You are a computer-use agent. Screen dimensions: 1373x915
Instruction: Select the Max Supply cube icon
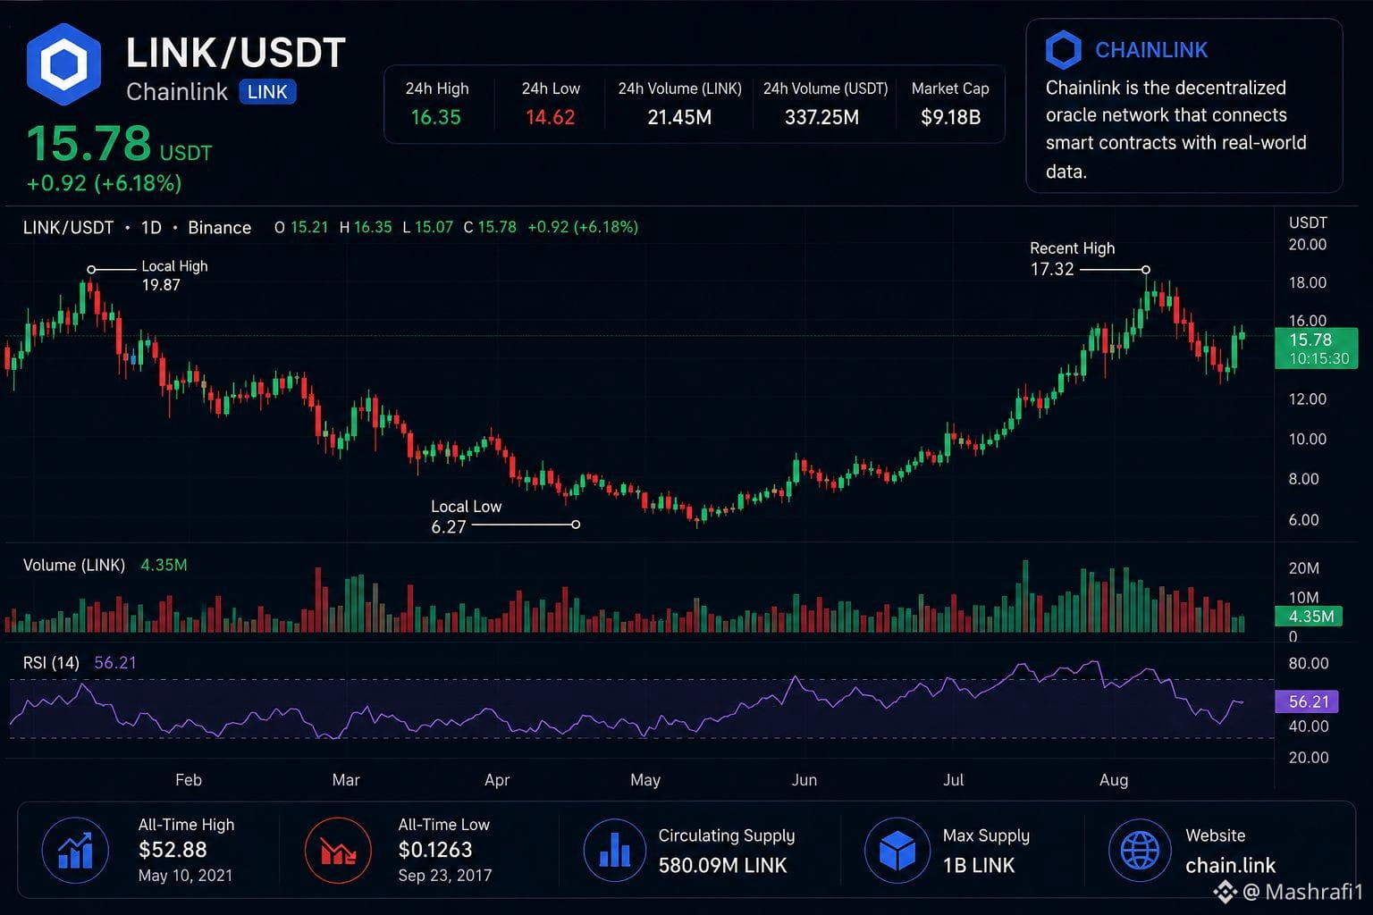897,851
